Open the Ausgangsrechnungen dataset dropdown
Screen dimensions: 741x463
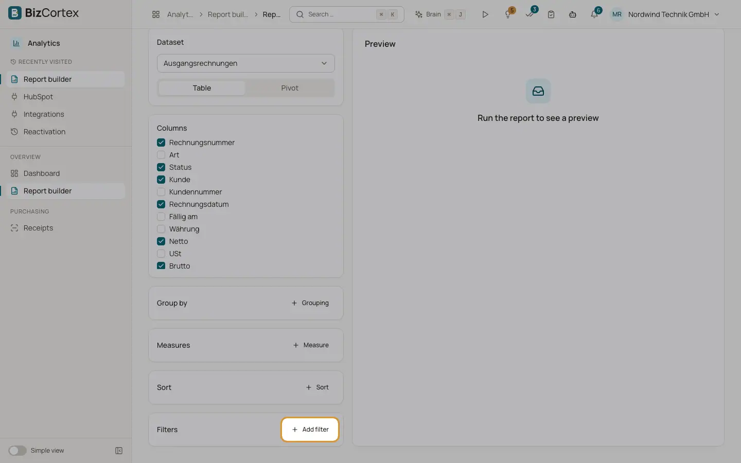tap(245, 63)
